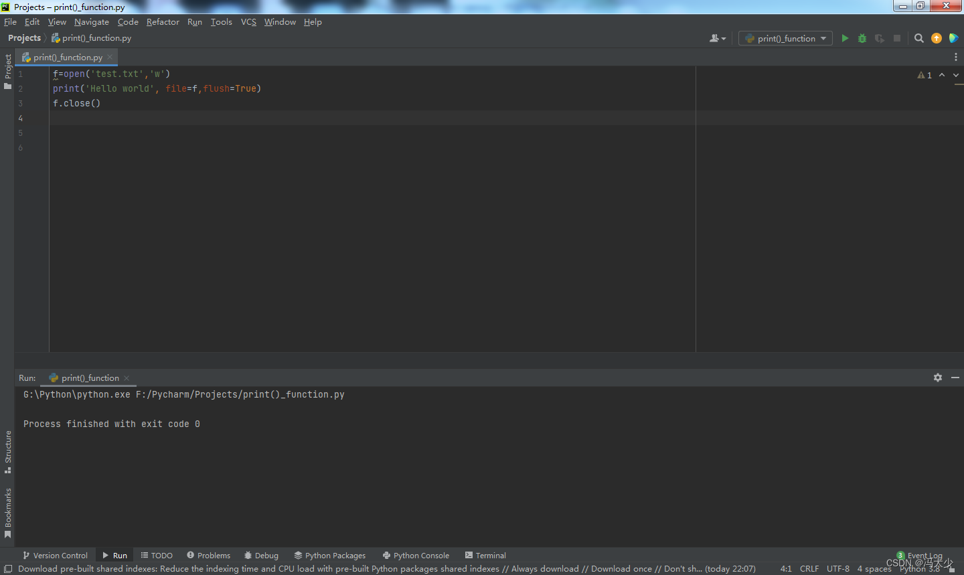Open the VCS menu
This screenshot has height=575, width=964.
pyautogui.click(x=248, y=22)
